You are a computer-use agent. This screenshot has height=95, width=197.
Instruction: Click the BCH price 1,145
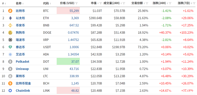[x=75, y=83]
